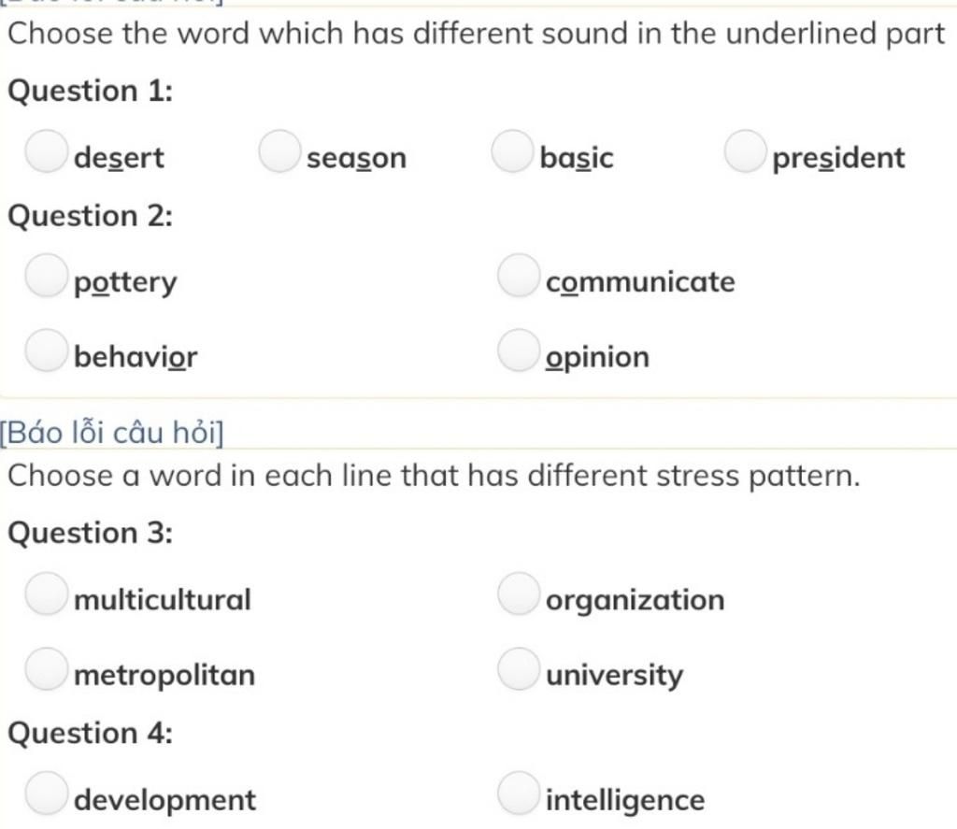
Task: Choose the 'university' radio option
Action: (x=519, y=669)
